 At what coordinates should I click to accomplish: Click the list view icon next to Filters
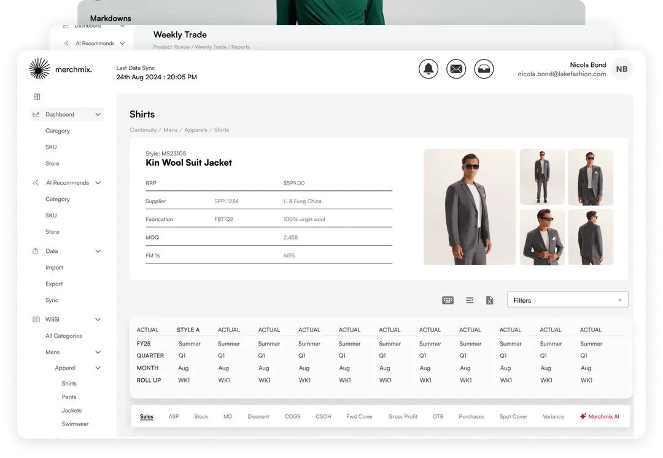pos(469,300)
